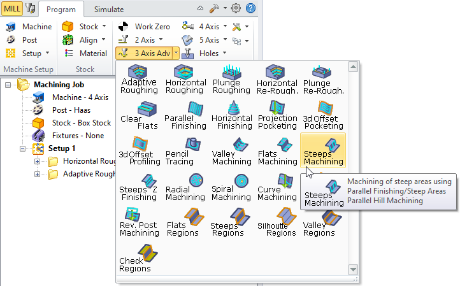Screen dimensions: 460x286
Task: Open the Program tab
Action: coord(62,9)
